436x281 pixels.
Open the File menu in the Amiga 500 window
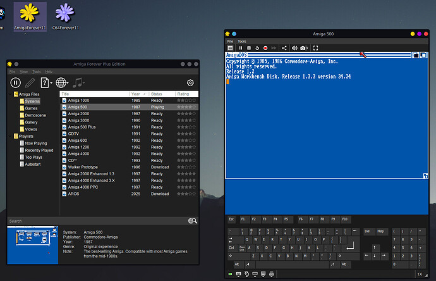coord(230,41)
